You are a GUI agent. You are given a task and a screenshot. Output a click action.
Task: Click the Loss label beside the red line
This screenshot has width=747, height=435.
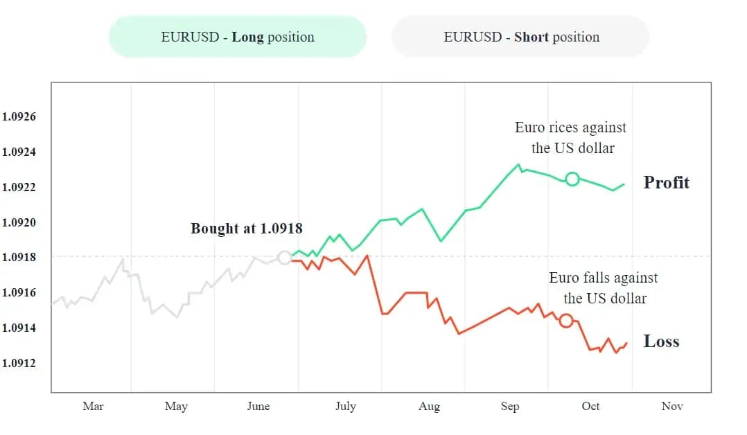pyautogui.click(x=661, y=341)
